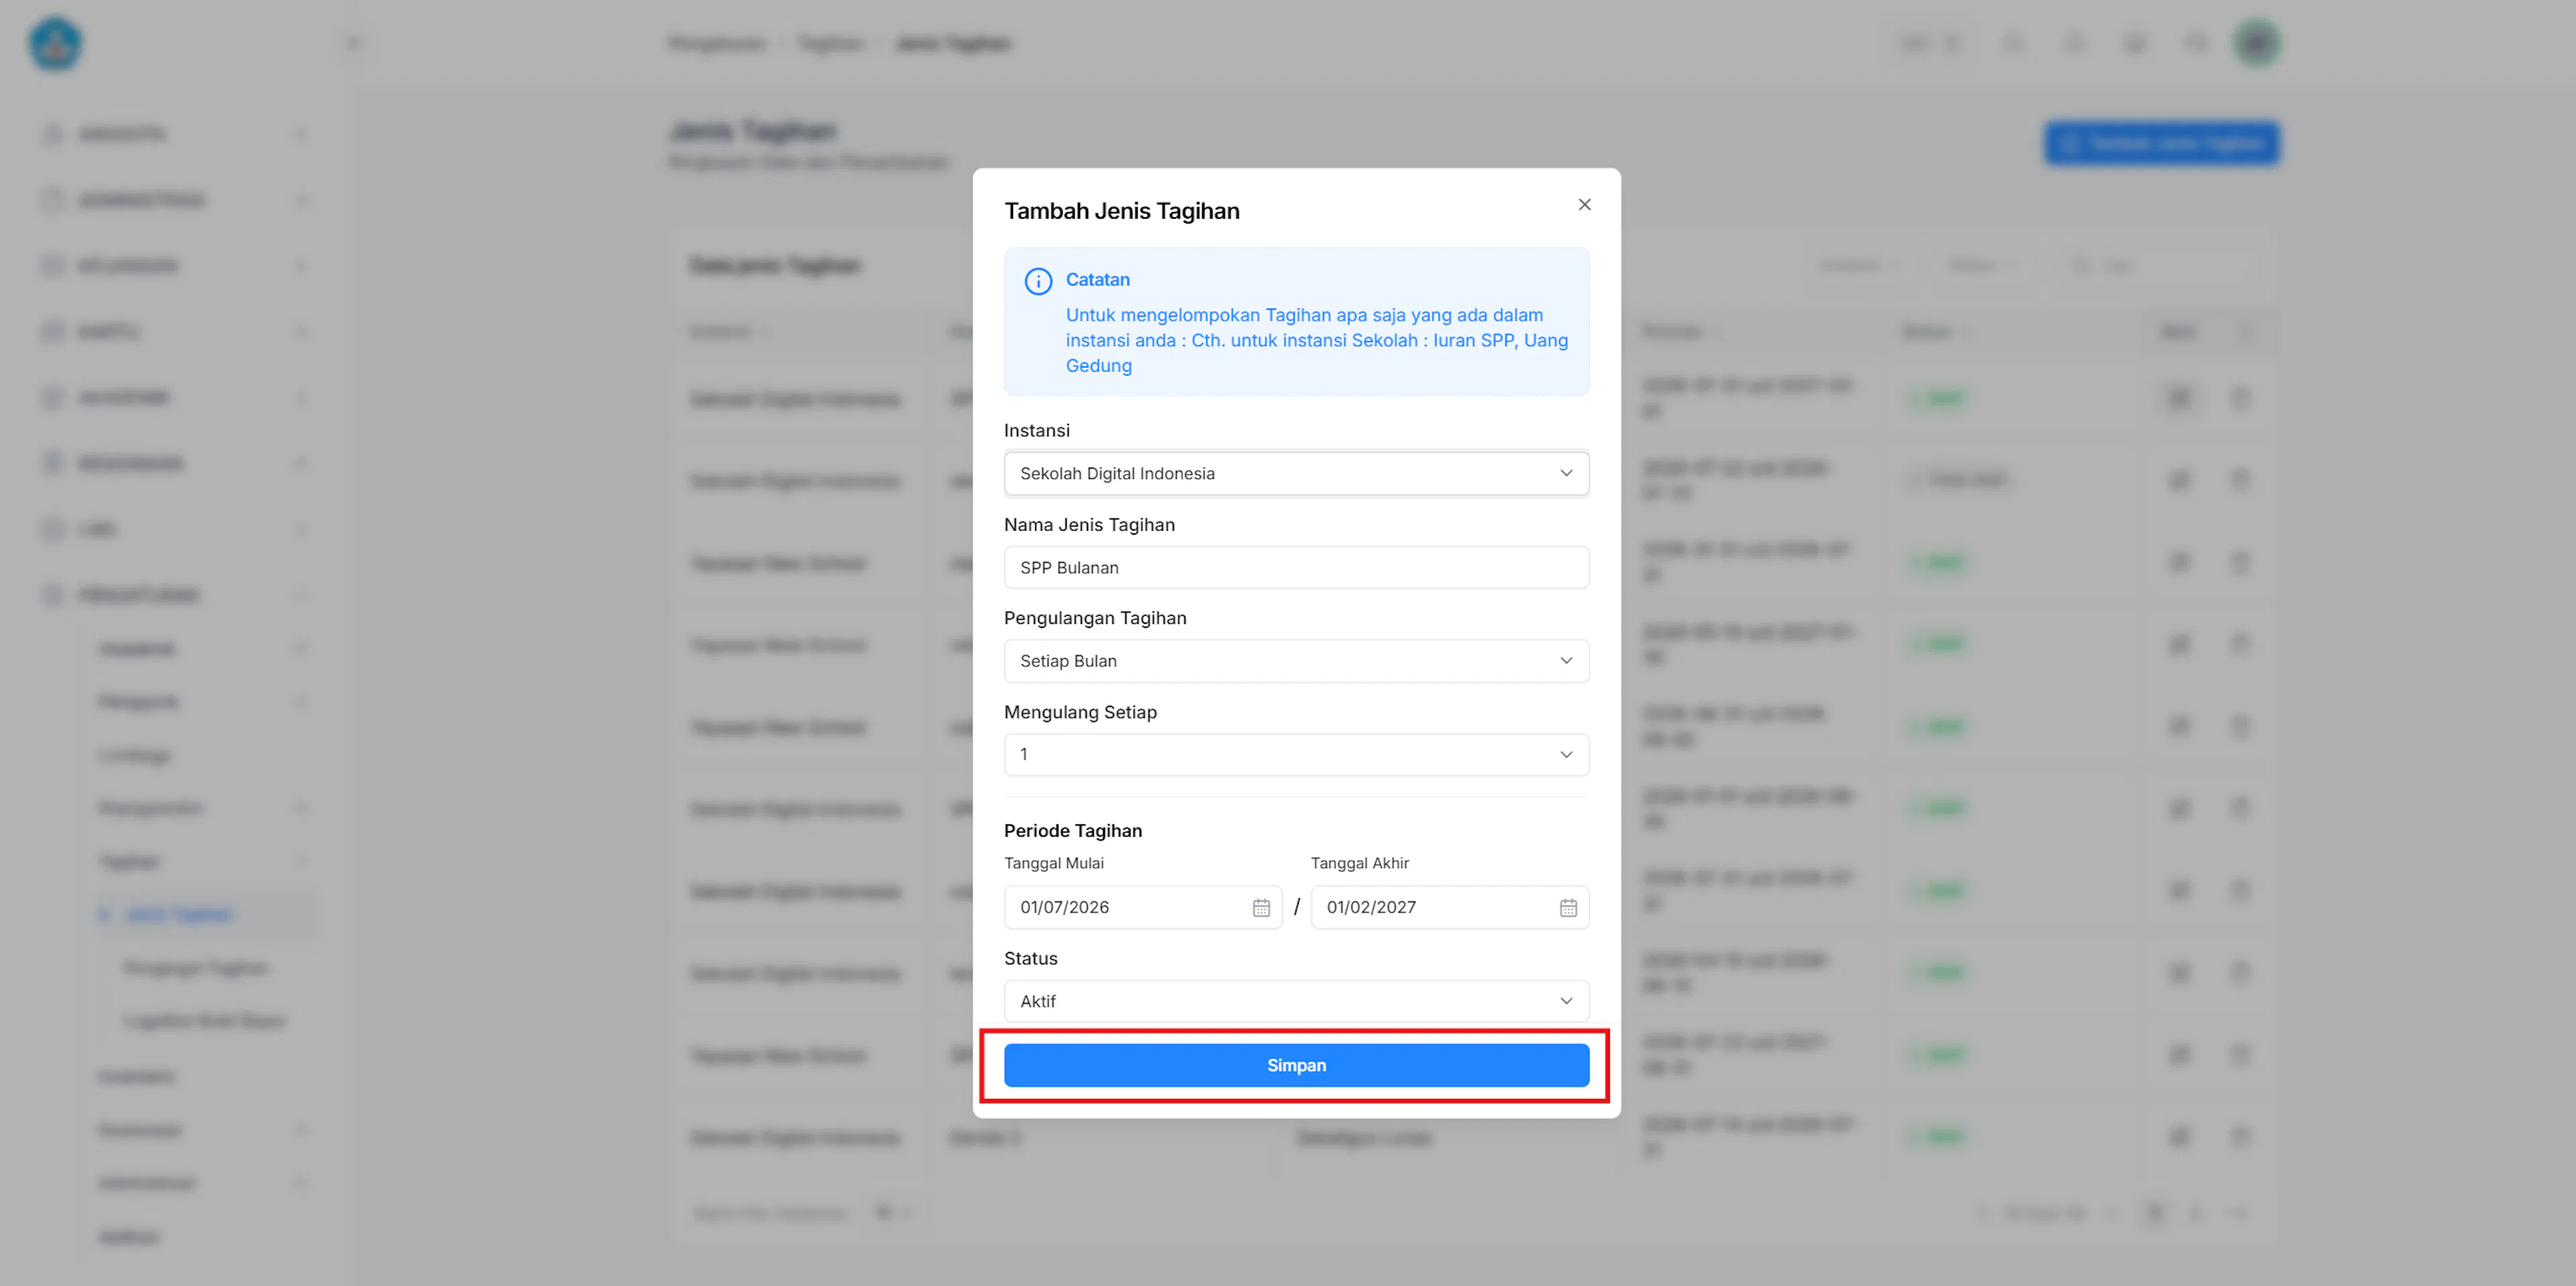2576x1286 pixels.
Task: Click the "Catatan" note heading
Action: coord(1097,280)
